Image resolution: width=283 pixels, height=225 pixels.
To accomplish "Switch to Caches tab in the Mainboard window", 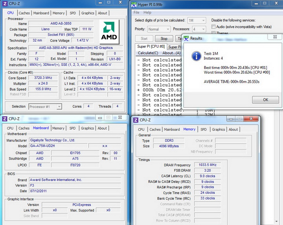I will click(24, 128).
